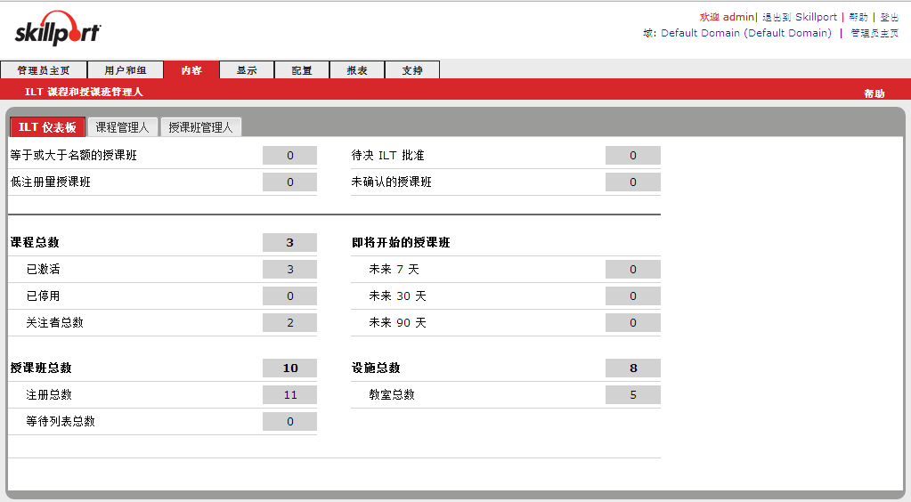This screenshot has height=502, width=911.
Task: Switch to the 显示 navigation tab
Action: click(247, 70)
